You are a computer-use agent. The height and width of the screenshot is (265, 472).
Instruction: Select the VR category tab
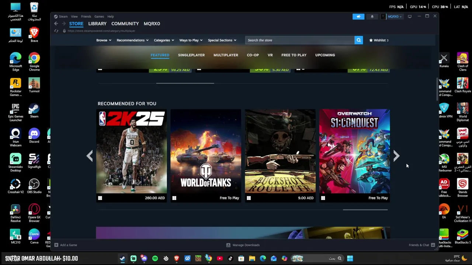270,55
